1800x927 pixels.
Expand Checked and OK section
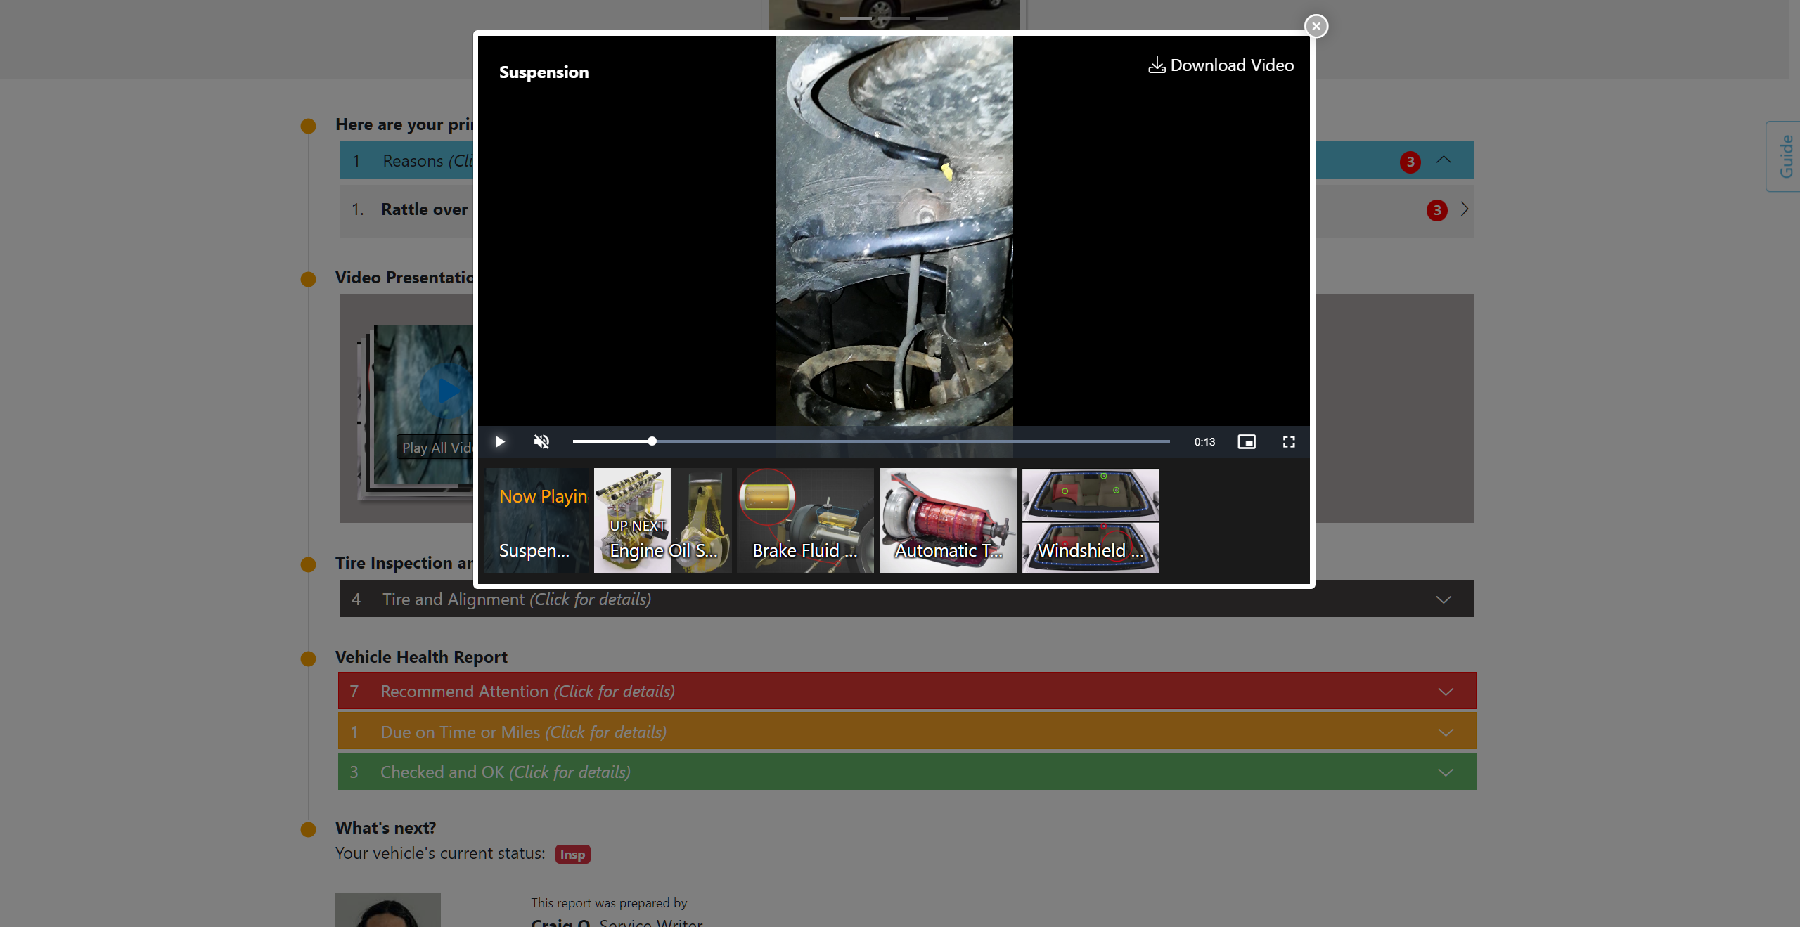1445,772
